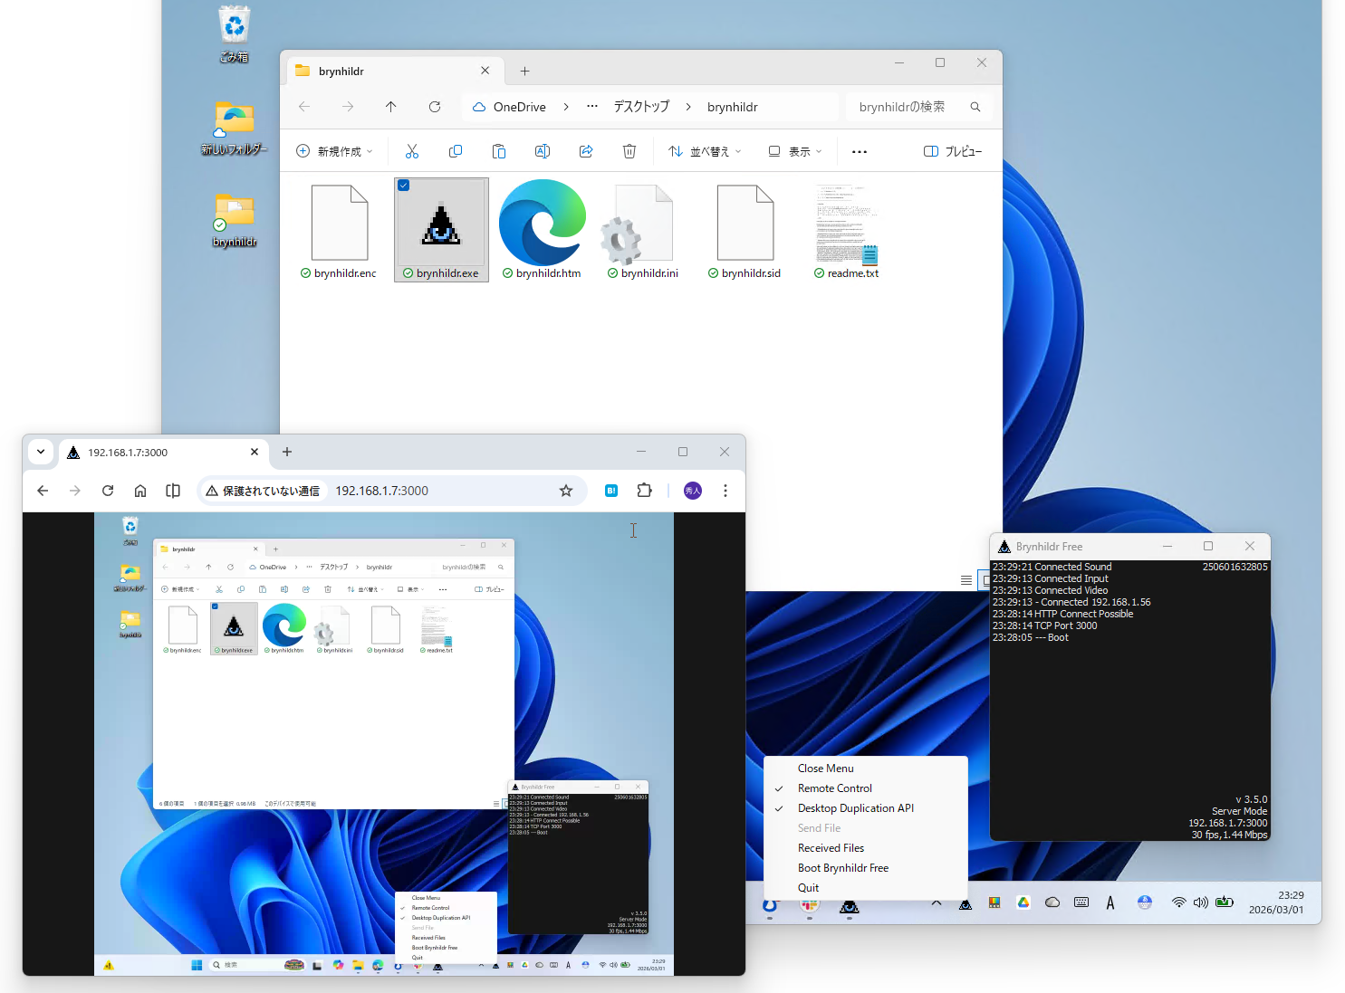This screenshot has height=993, width=1345.
Task: Click the Slack icon on the taskbar
Action: pos(810,904)
